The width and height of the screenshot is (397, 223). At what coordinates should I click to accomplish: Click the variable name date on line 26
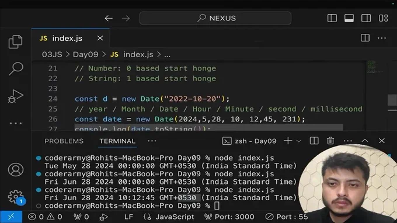coord(112,119)
